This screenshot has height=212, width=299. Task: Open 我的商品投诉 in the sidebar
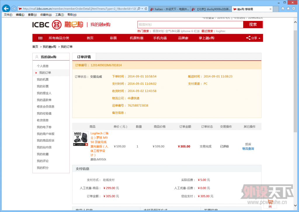coord(46,141)
